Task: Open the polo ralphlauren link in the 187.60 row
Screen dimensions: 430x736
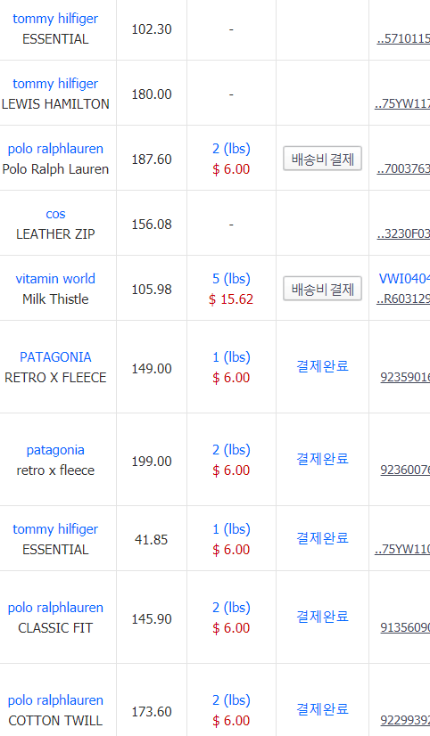Action: (55, 149)
